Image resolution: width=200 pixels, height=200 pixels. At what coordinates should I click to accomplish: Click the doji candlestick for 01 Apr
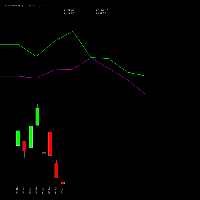(x=44, y=153)
